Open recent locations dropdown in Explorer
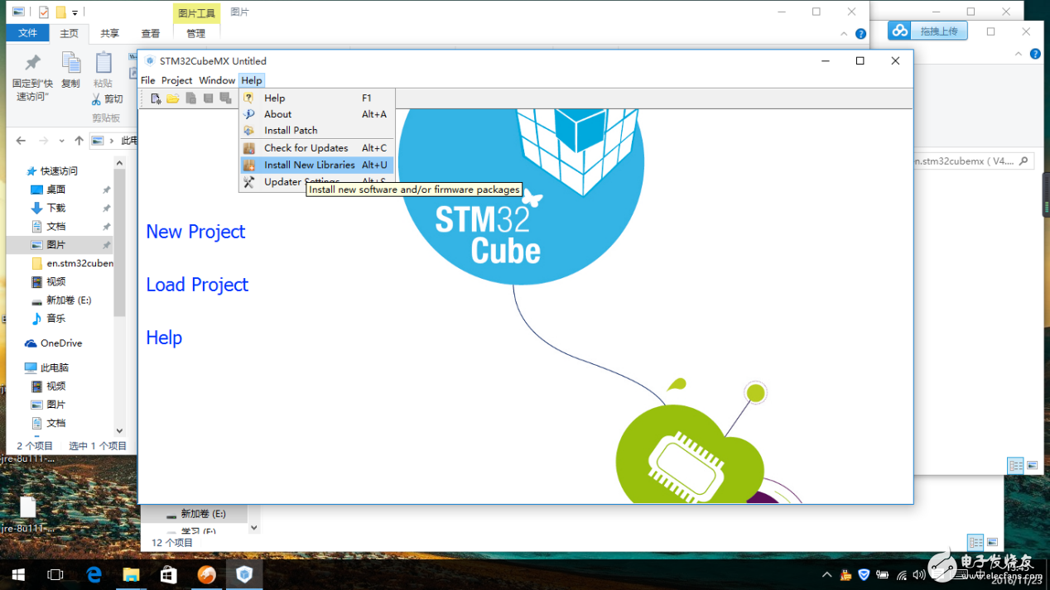 [x=63, y=141]
